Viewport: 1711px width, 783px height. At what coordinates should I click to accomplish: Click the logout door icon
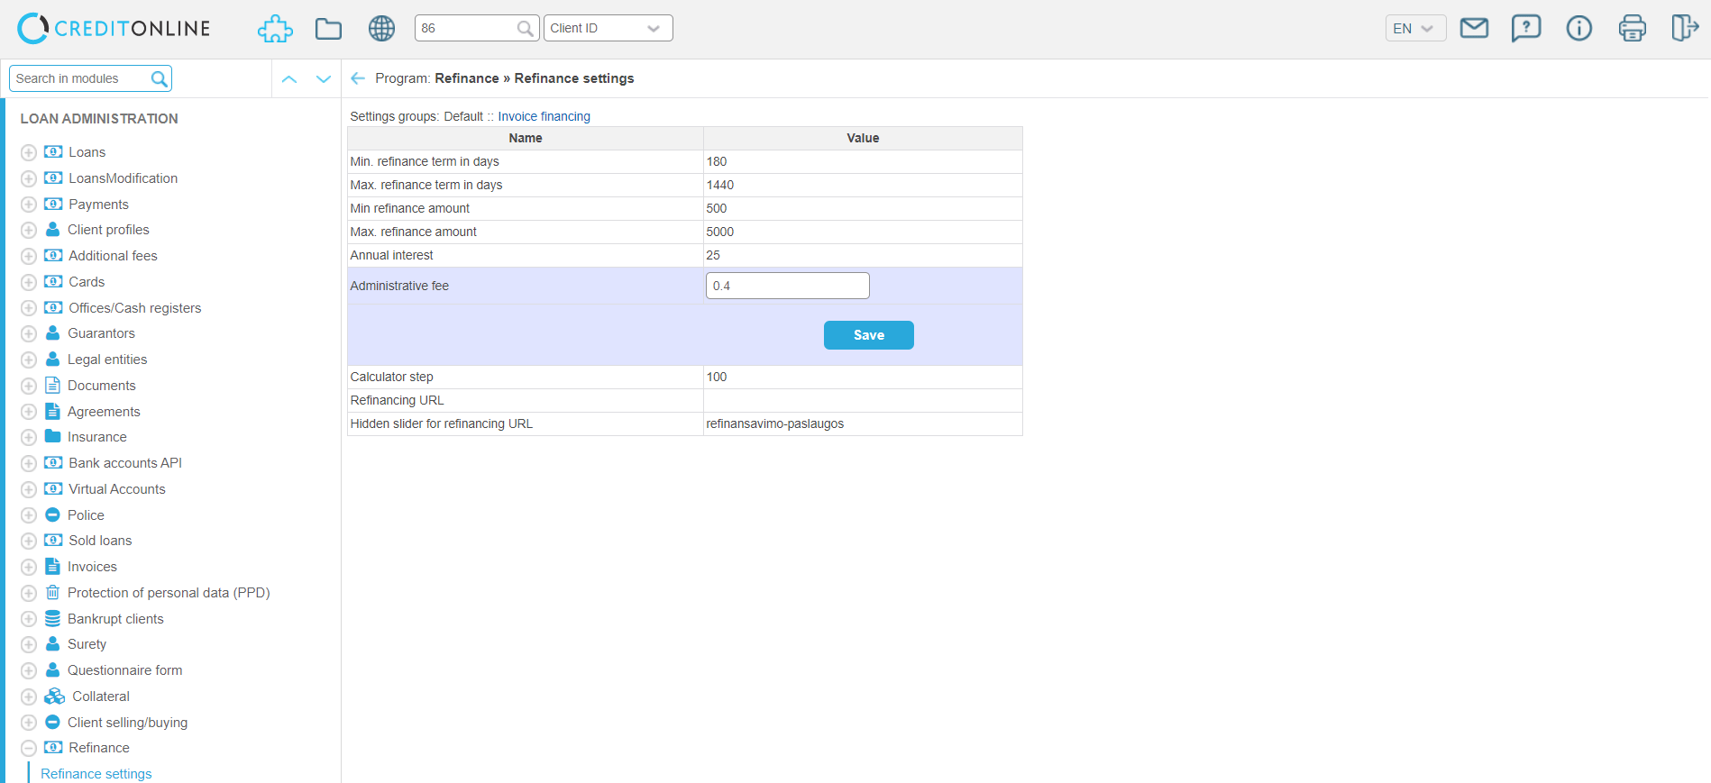[1684, 29]
